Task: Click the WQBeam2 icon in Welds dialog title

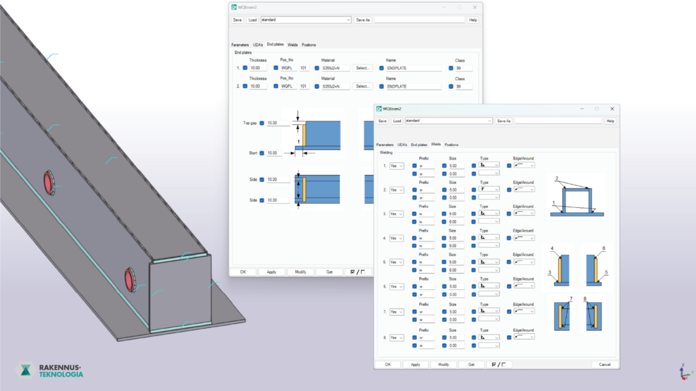Action: pyautogui.click(x=379, y=109)
